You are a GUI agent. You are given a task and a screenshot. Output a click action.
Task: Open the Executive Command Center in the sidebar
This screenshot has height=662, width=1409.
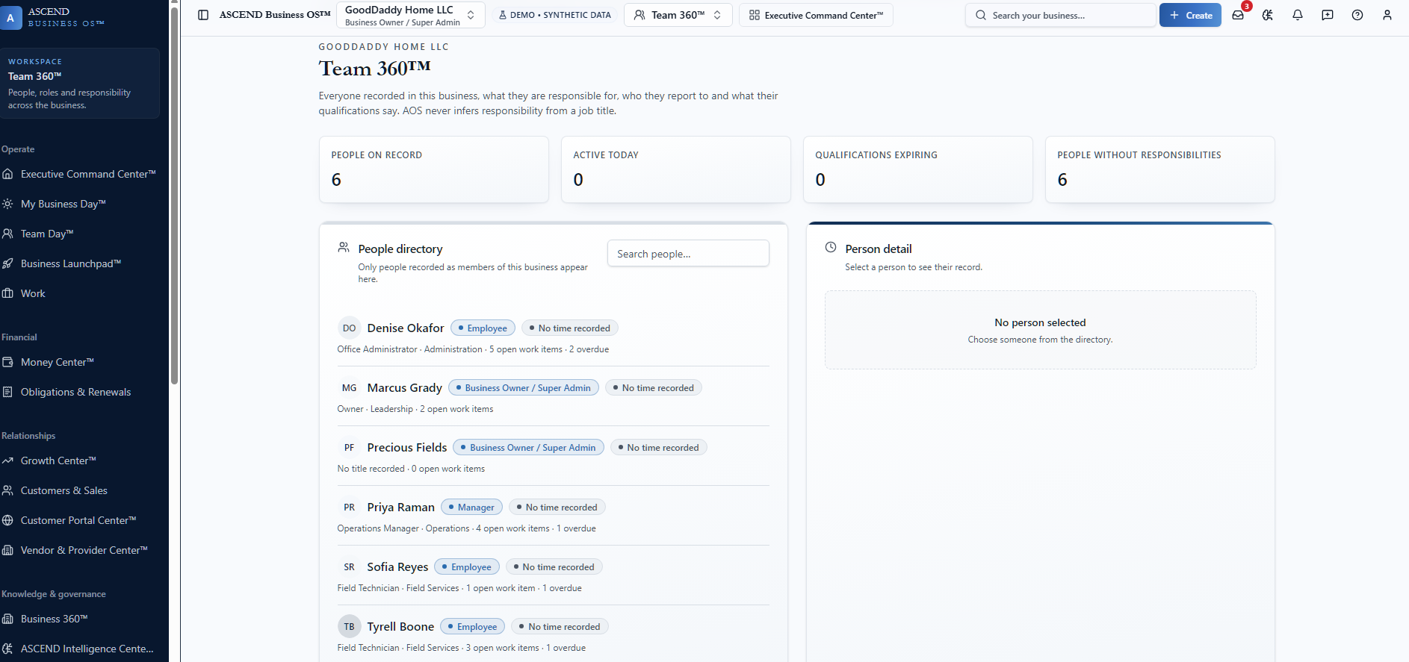tap(79, 174)
